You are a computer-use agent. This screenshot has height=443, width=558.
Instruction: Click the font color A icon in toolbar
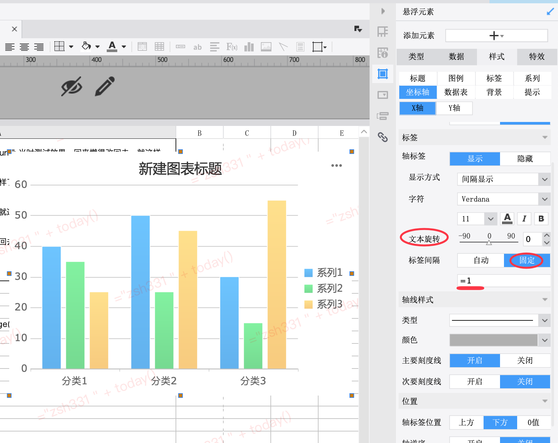(112, 46)
